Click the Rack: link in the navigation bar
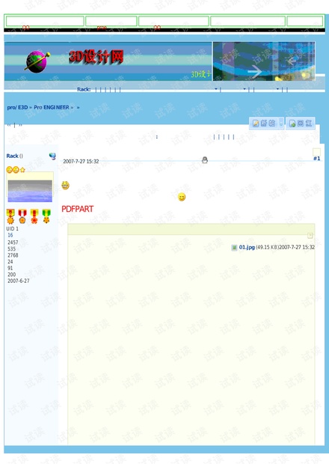This screenshot has height=464, width=329. point(84,89)
